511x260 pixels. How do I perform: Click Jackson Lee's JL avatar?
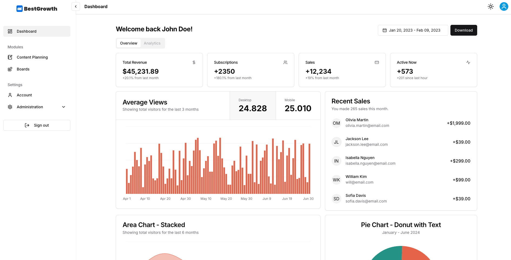click(x=336, y=142)
